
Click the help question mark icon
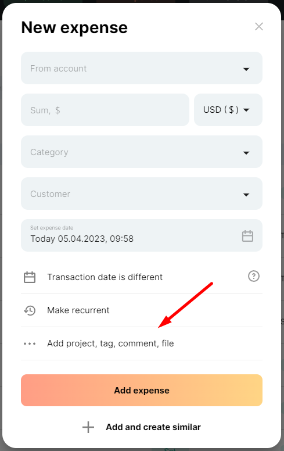pyautogui.click(x=254, y=276)
